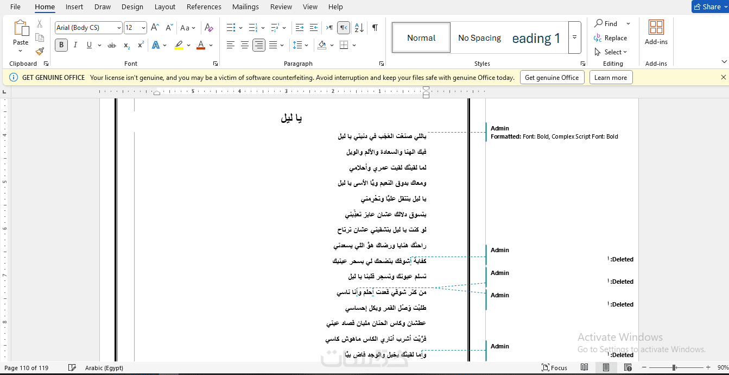Switch to Read Mode view
Image resolution: width=729 pixels, height=375 pixels.
point(584,368)
